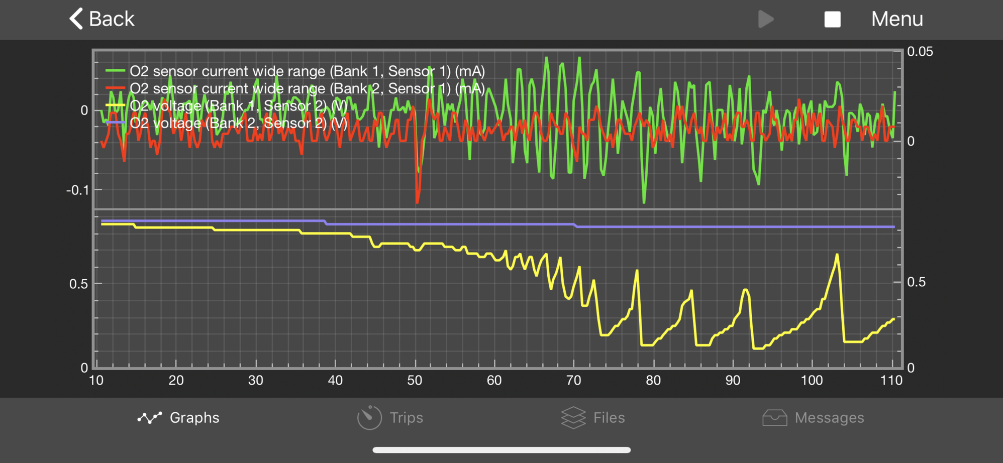Click the Back text label
Screen dimensions: 1003x463
coord(112,19)
